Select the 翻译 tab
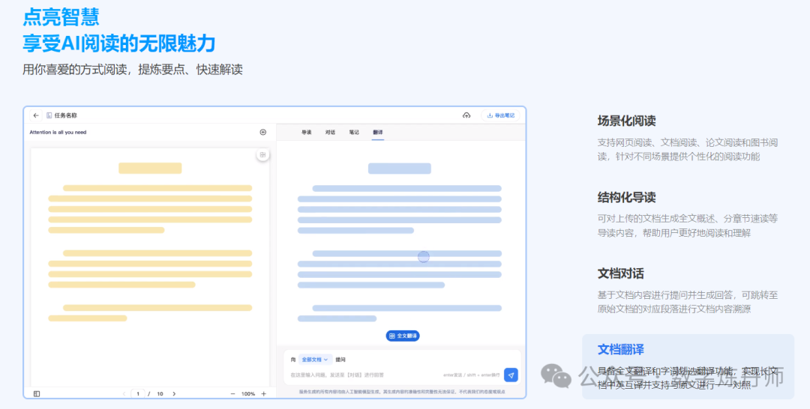The image size is (810, 409). 377,132
